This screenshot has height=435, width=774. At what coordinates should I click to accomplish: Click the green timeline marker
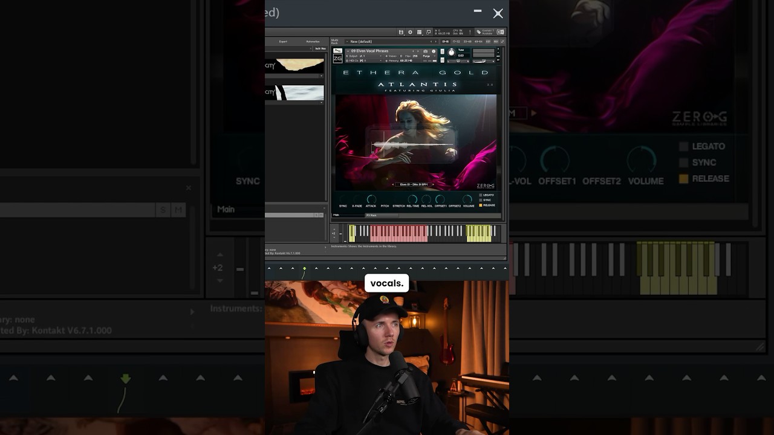point(304,268)
